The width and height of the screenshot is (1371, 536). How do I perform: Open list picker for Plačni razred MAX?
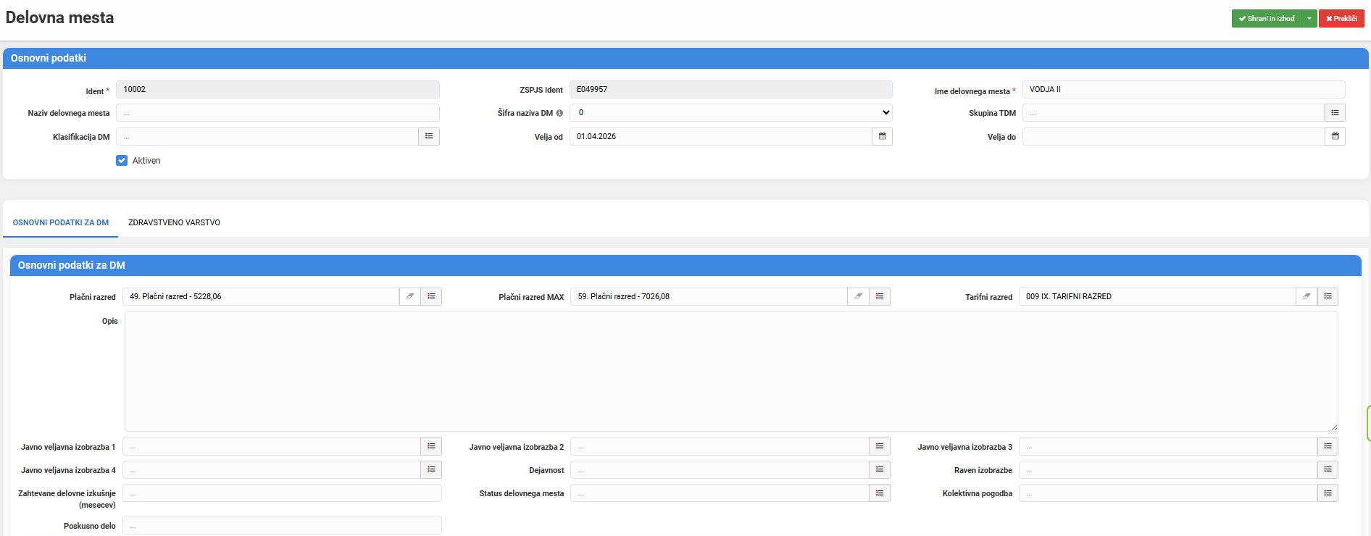880,296
